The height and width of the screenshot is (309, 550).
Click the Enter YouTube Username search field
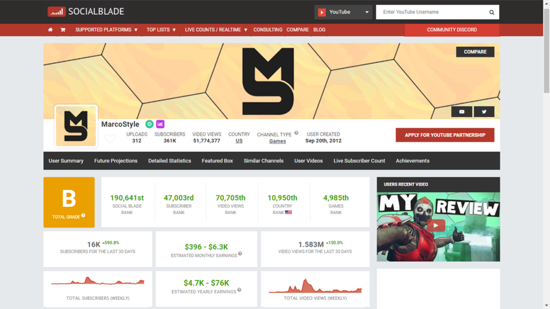[x=432, y=12]
